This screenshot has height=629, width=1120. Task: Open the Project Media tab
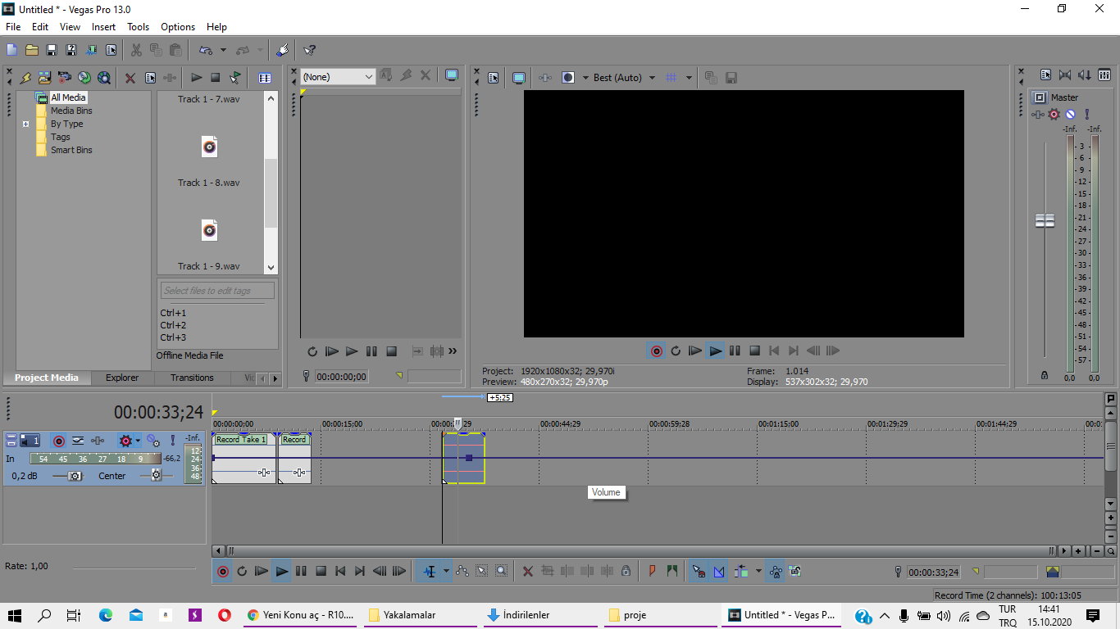click(x=47, y=378)
